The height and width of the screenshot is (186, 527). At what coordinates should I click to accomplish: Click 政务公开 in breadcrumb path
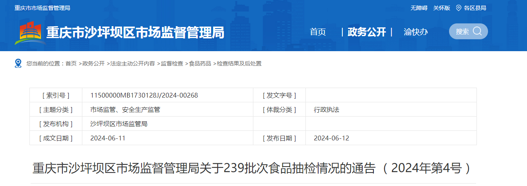click(93, 63)
